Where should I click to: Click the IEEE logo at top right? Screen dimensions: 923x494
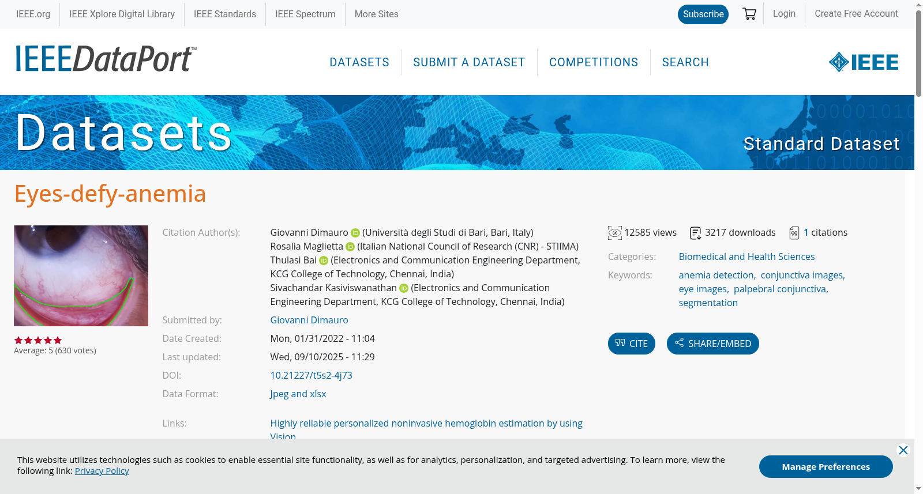pyautogui.click(x=864, y=62)
